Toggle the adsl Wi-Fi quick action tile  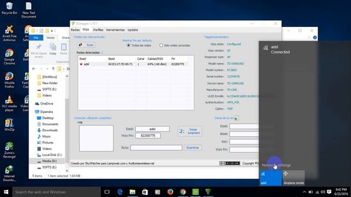pos(270,178)
